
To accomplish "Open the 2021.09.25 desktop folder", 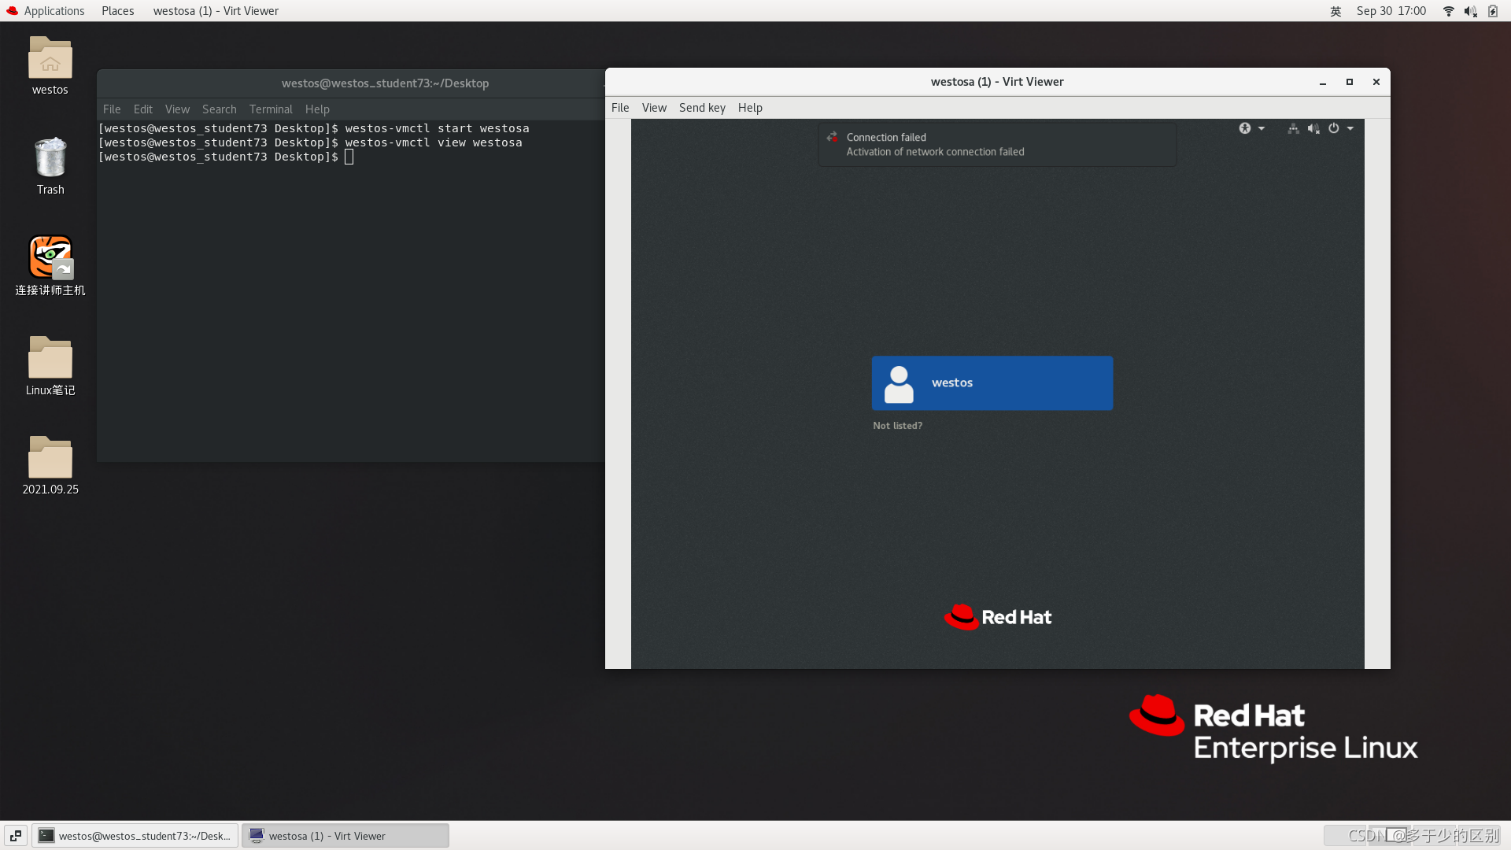I will point(50,458).
